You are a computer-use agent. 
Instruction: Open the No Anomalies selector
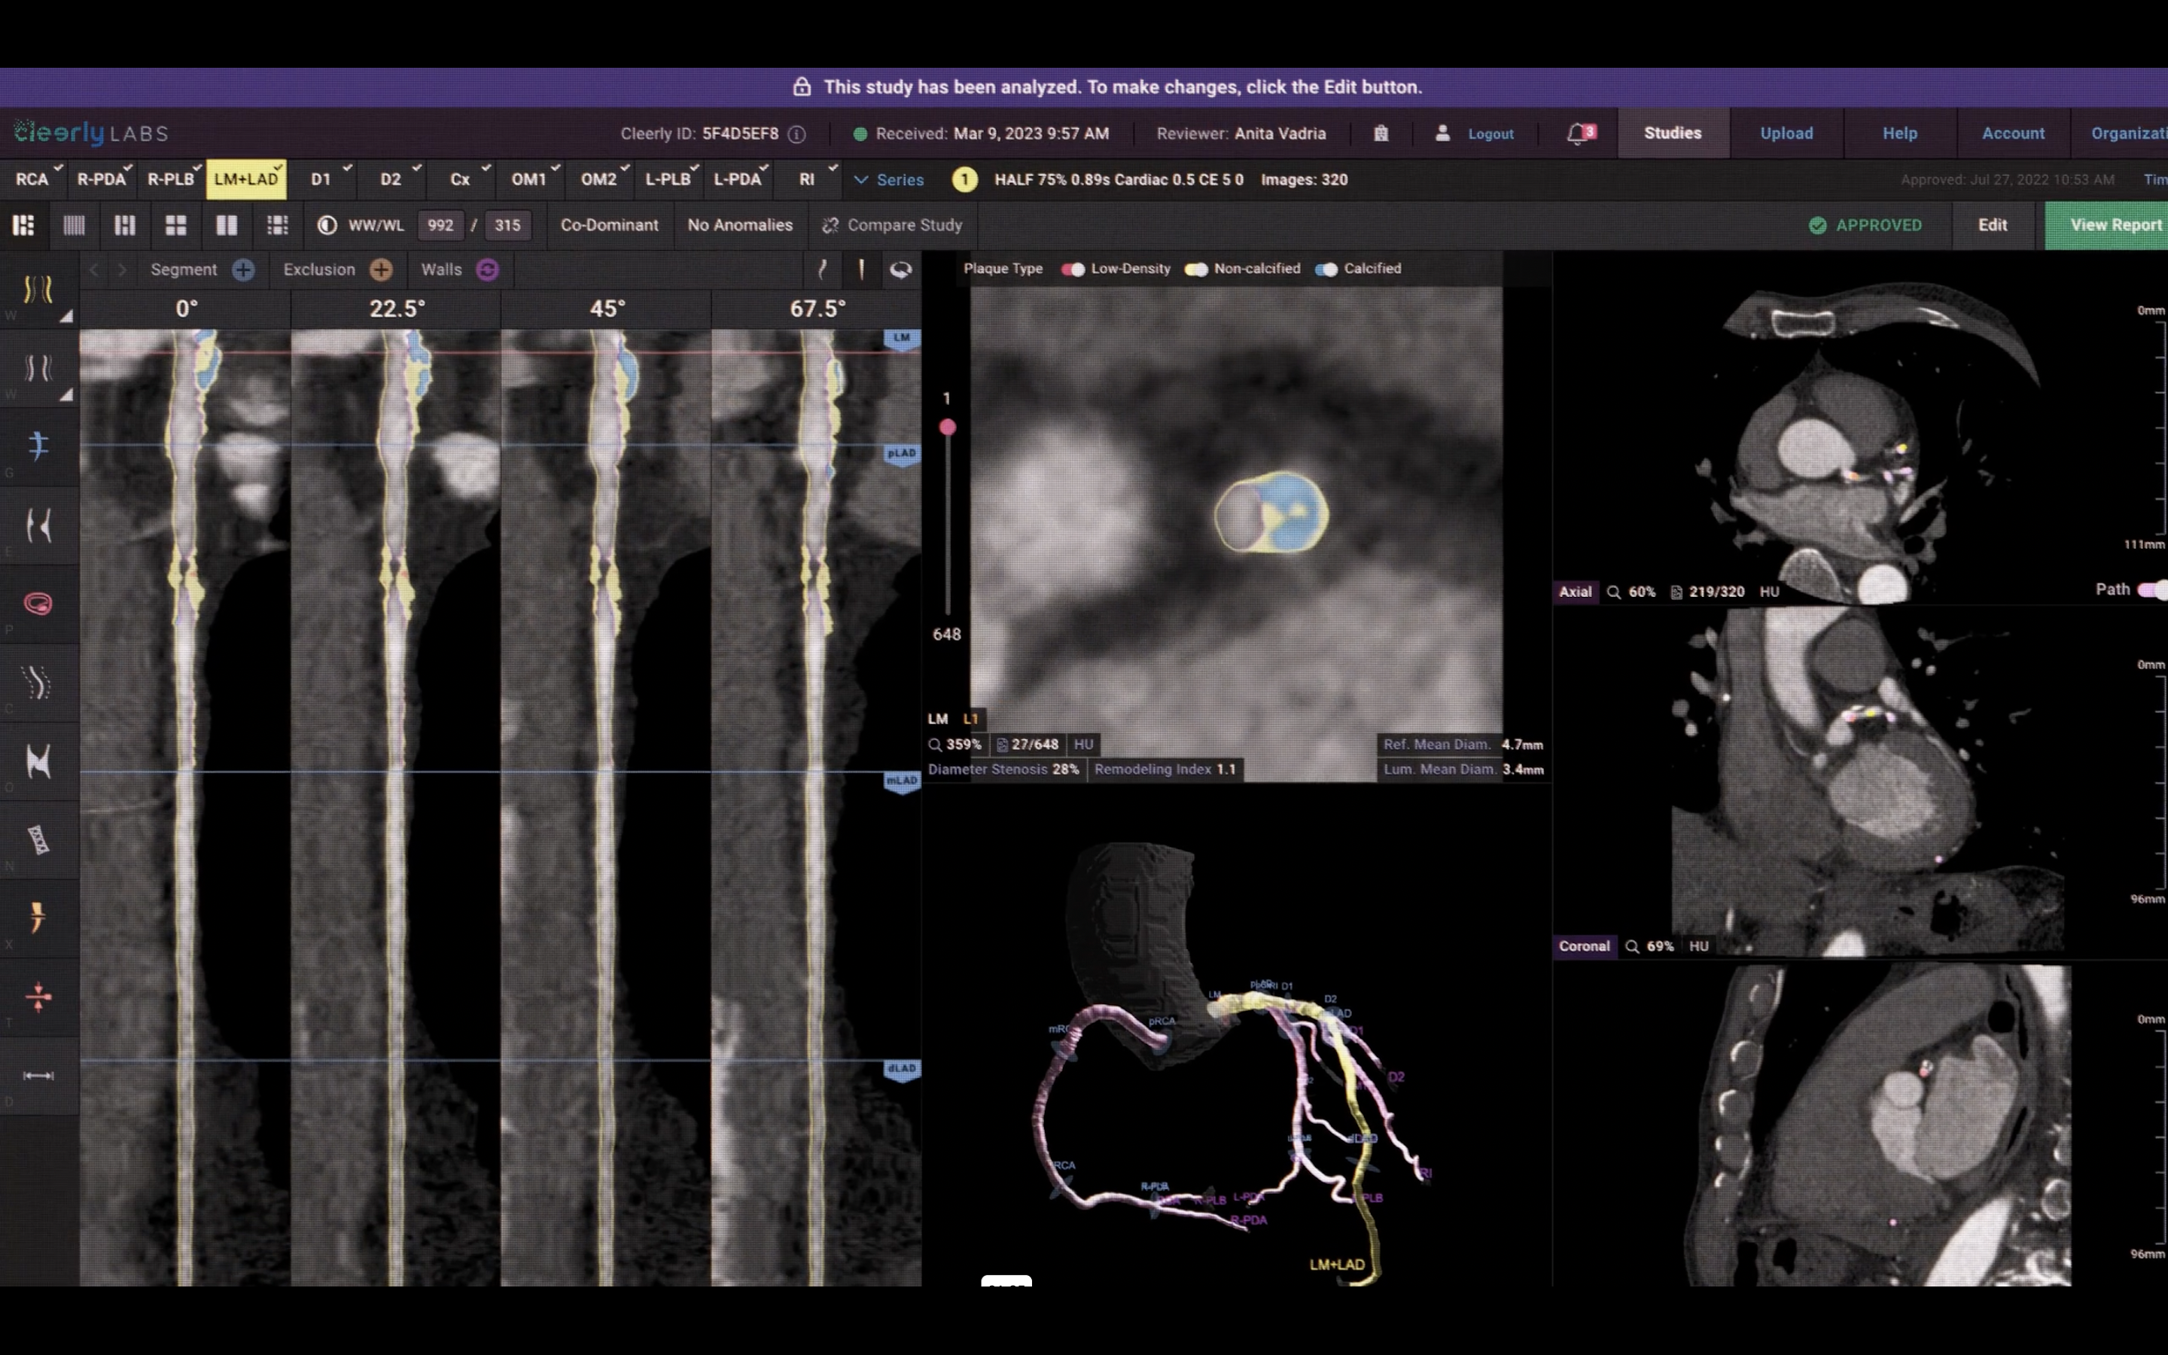pos(740,225)
